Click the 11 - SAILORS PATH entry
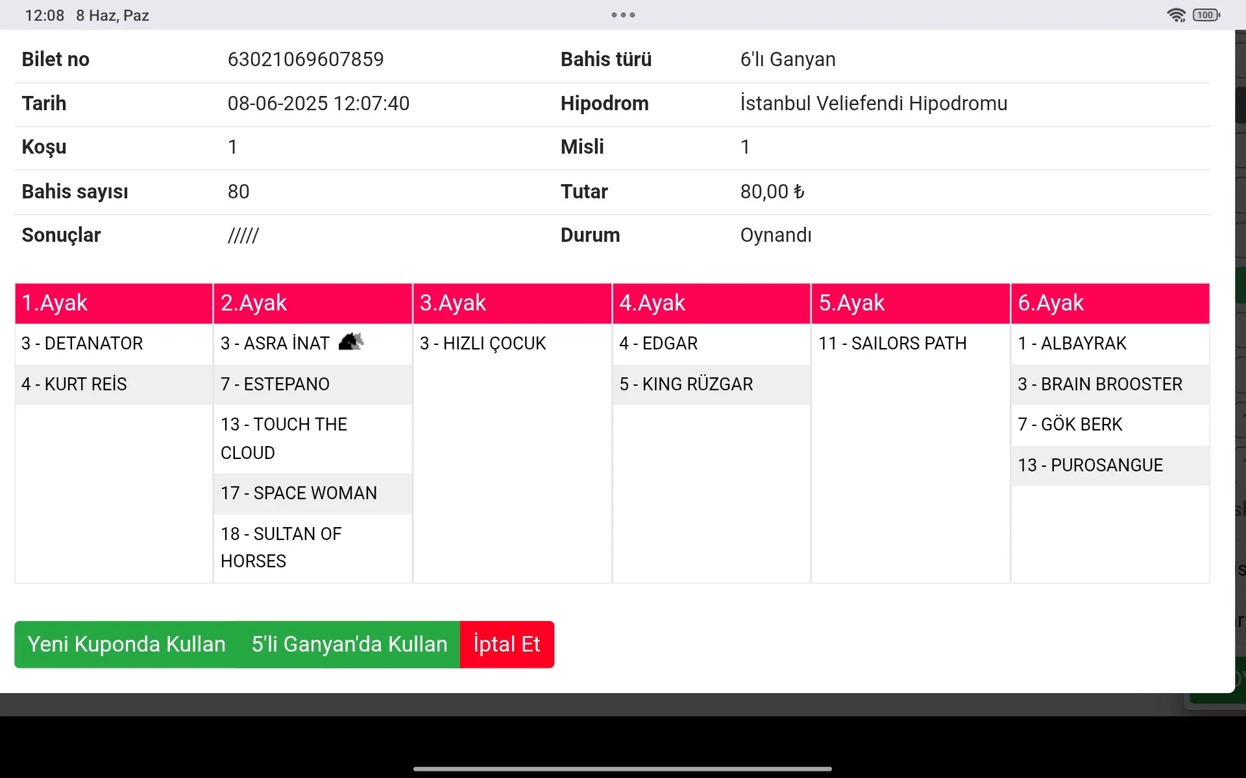Image resolution: width=1246 pixels, height=778 pixels. point(892,344)
